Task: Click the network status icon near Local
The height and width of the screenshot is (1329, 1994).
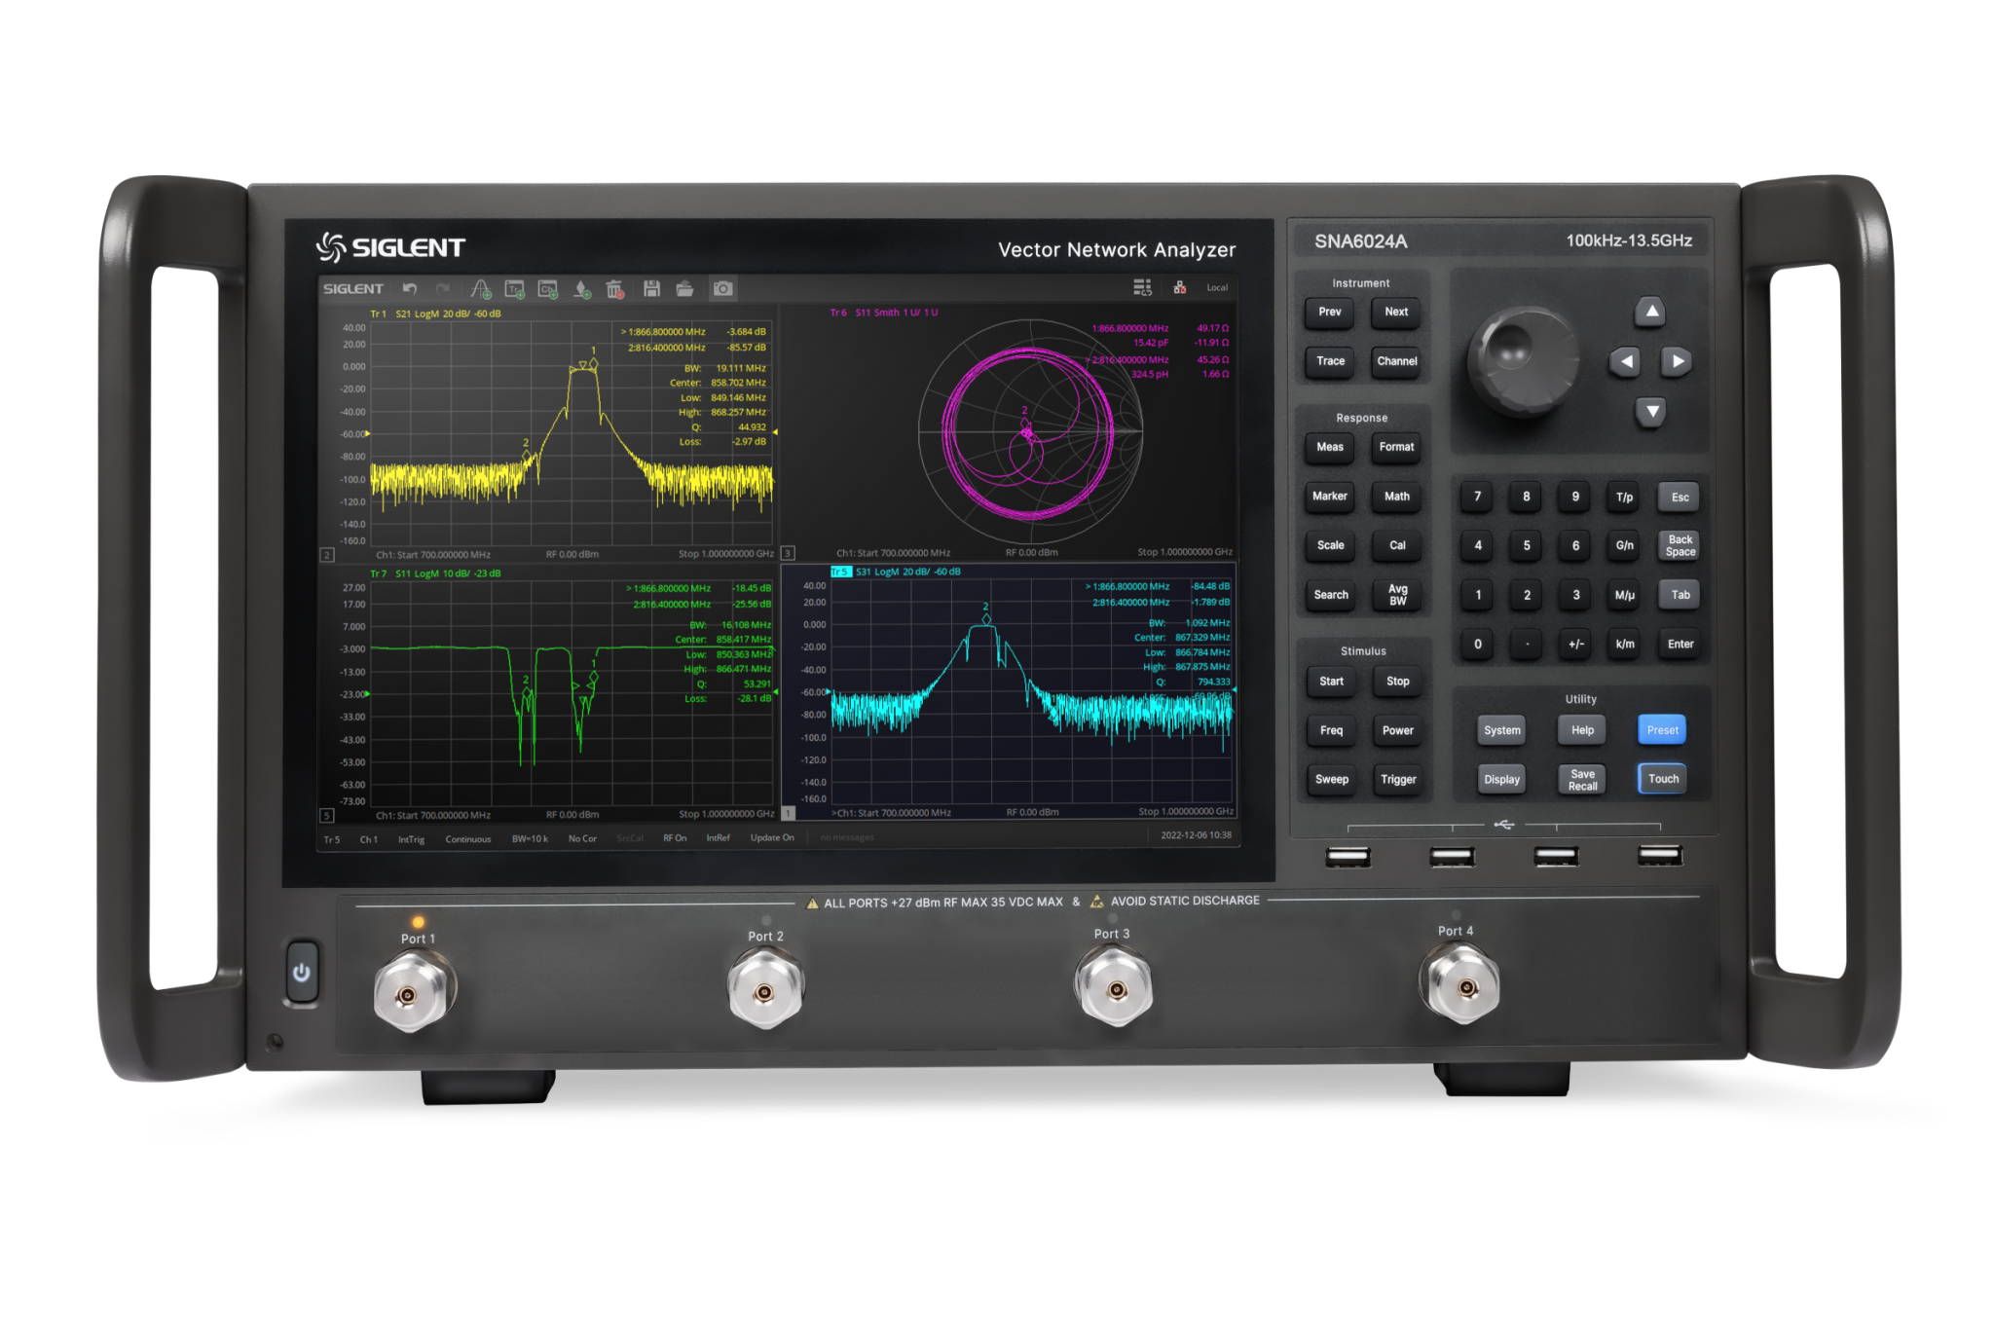Action: point(1180,287)
